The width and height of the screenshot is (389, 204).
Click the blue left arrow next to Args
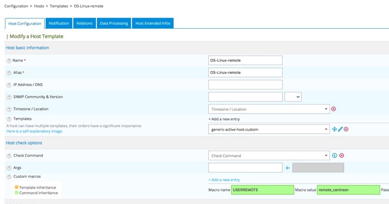click(x=288, y=168)
